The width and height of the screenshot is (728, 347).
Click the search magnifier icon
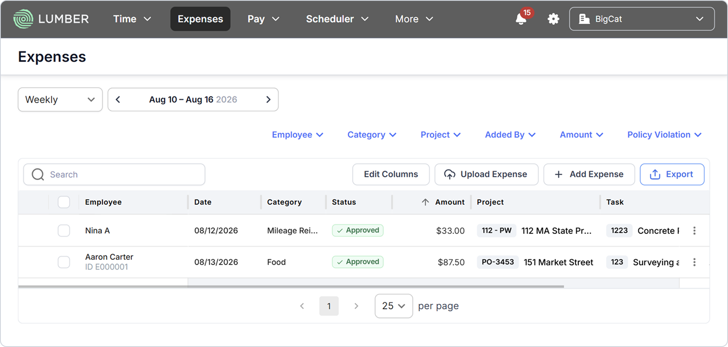point(38,174)
